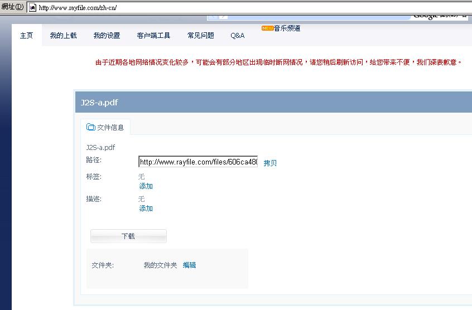472x310 pixels.
Task: Open 我的设置 from the navigation bar
Action: 107,36
